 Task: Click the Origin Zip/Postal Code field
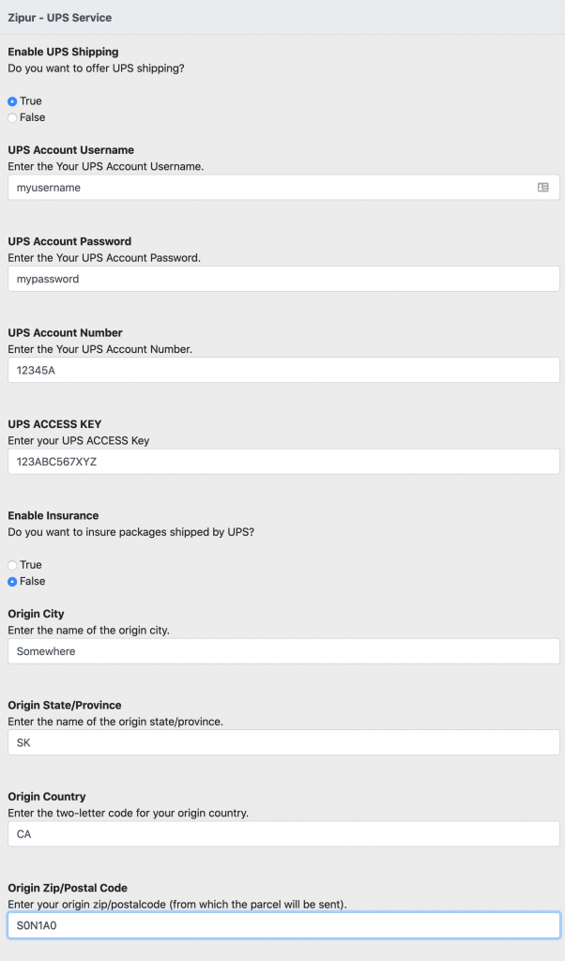click(x=283, y=925)
